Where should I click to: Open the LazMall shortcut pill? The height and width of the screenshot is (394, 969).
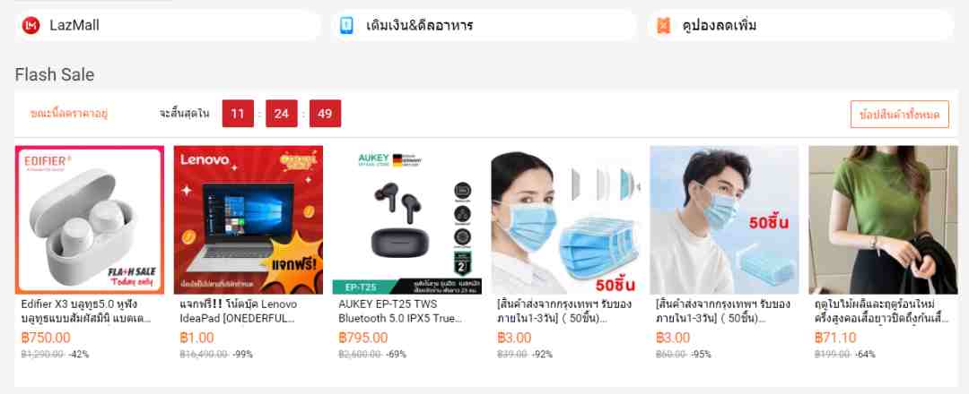click(168, 25)
